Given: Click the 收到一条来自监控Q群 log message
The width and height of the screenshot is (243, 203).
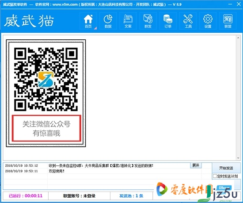Looking at the screenshot, I should click(x=101, y=165).
